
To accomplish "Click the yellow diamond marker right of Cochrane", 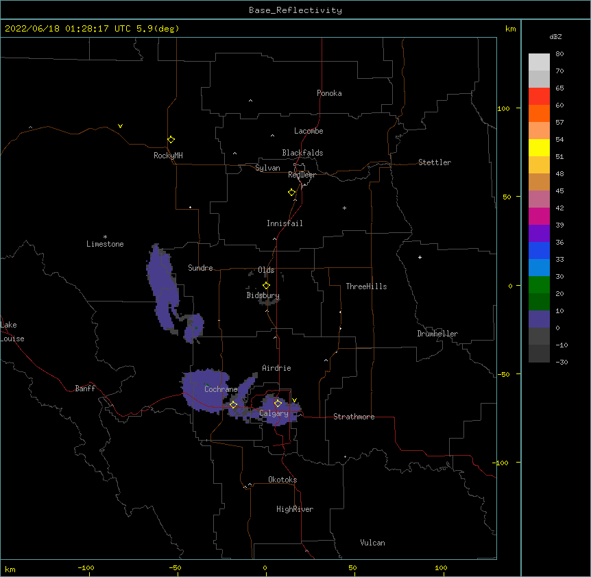I will (x=233, y=404).
